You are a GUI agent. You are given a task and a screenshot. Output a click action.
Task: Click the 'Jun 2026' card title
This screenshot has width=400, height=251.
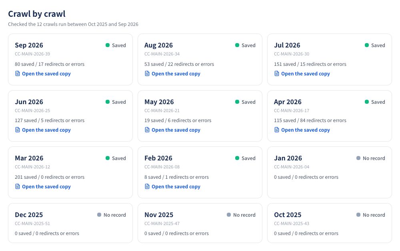pos(29,102)
